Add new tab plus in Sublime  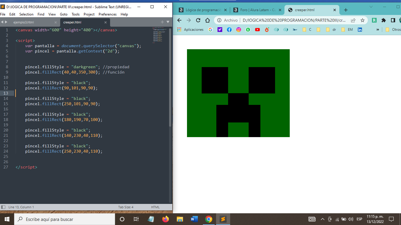pos(162,22)
